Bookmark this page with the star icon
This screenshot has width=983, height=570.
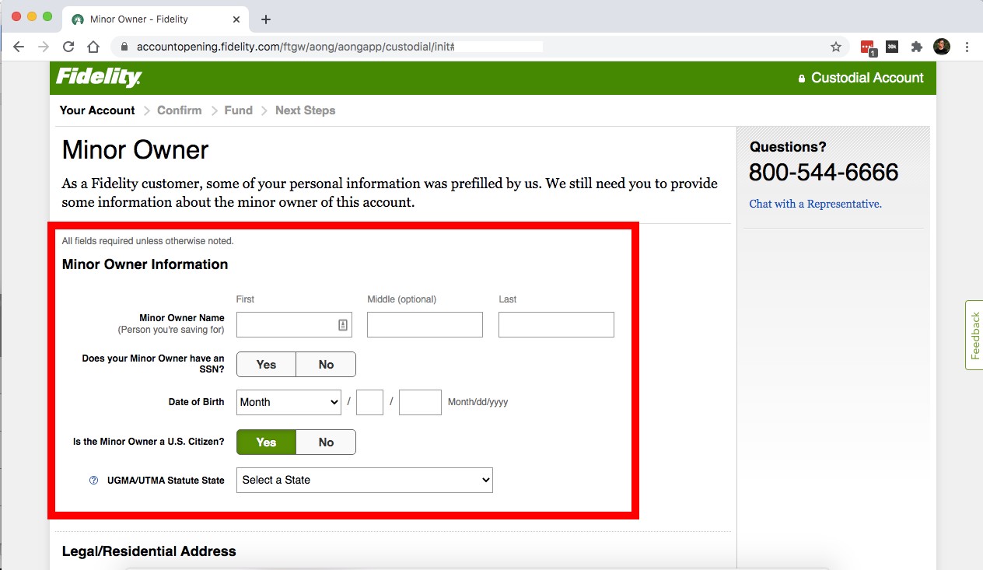click(836, 47)
